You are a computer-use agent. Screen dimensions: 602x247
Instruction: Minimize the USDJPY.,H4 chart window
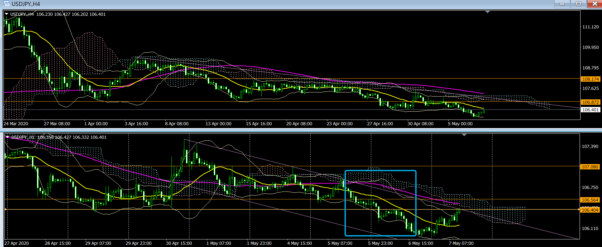(562, 4)
